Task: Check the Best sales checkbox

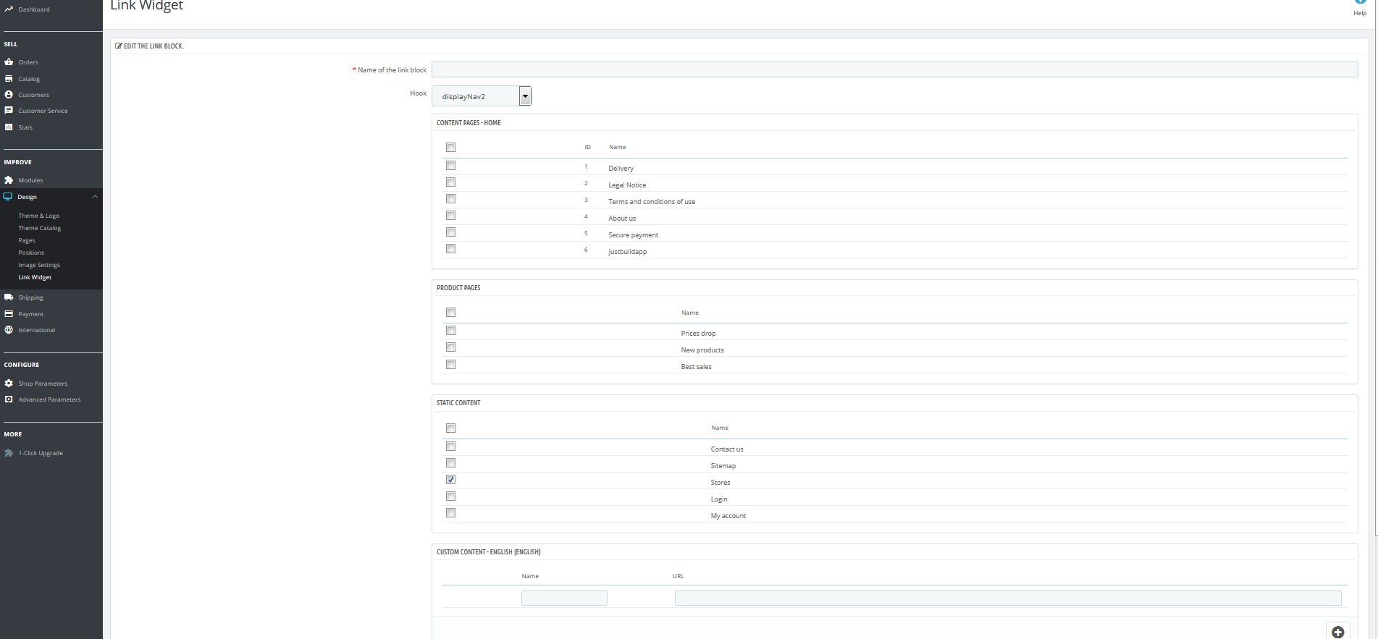Action: [450, 365]
